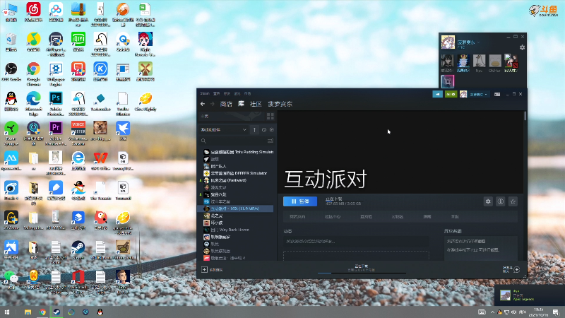Open the profile name tab next to 社区
The image size is (565, 318).
pyautogui.click(x=280, y=104)
